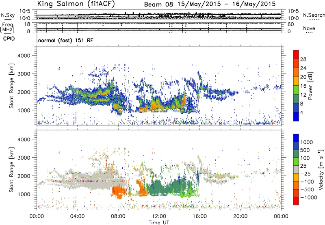Click the '-500' tick on the Velocity colorbar
Screen dimensions: 325x225
click(307, 189)
